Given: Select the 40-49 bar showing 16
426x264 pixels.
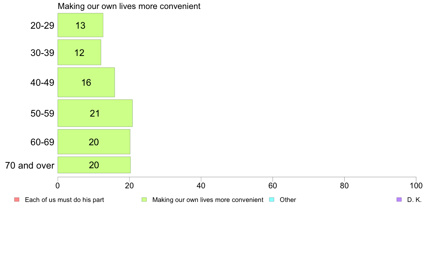Looking at the screenshot, I should [x=86, y=82].
